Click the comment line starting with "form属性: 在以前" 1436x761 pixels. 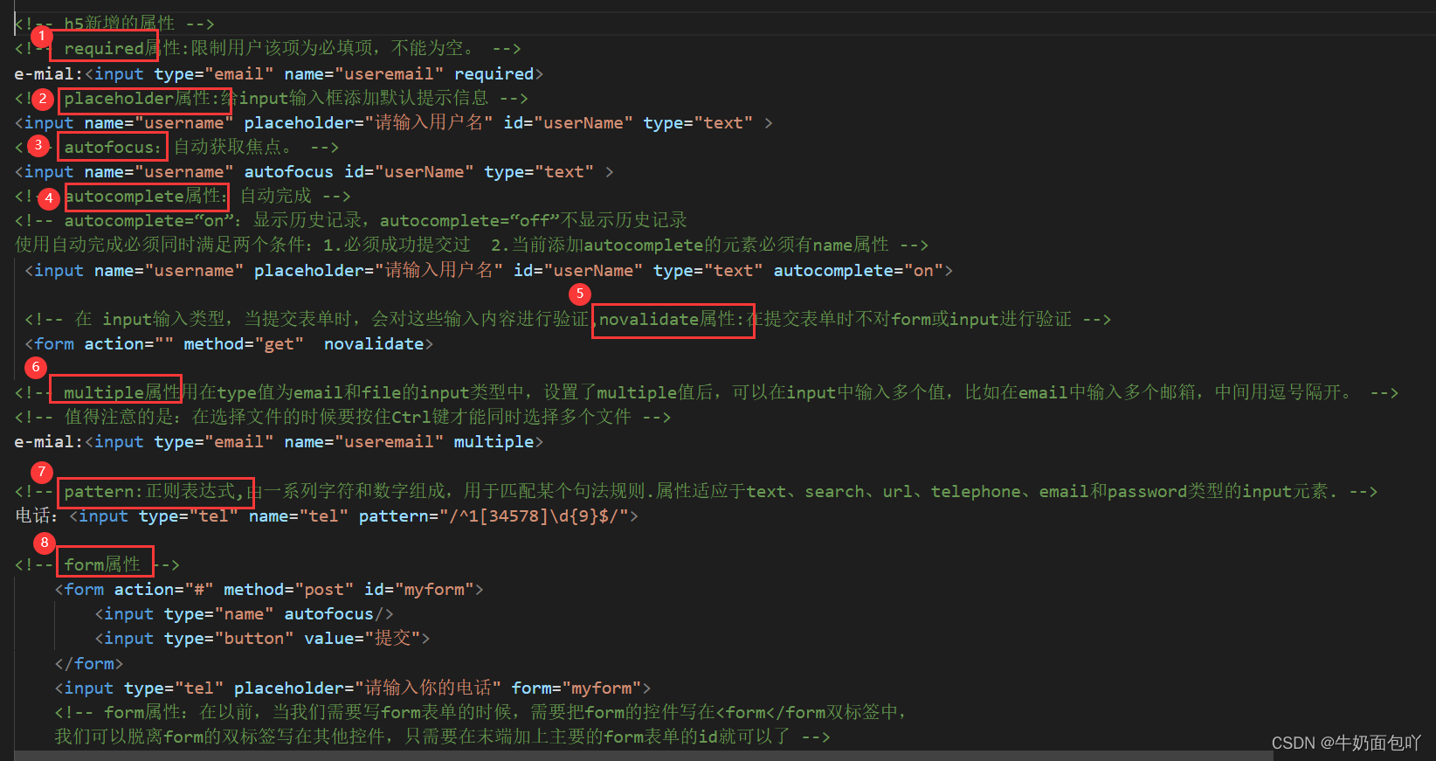click(482, 713)
